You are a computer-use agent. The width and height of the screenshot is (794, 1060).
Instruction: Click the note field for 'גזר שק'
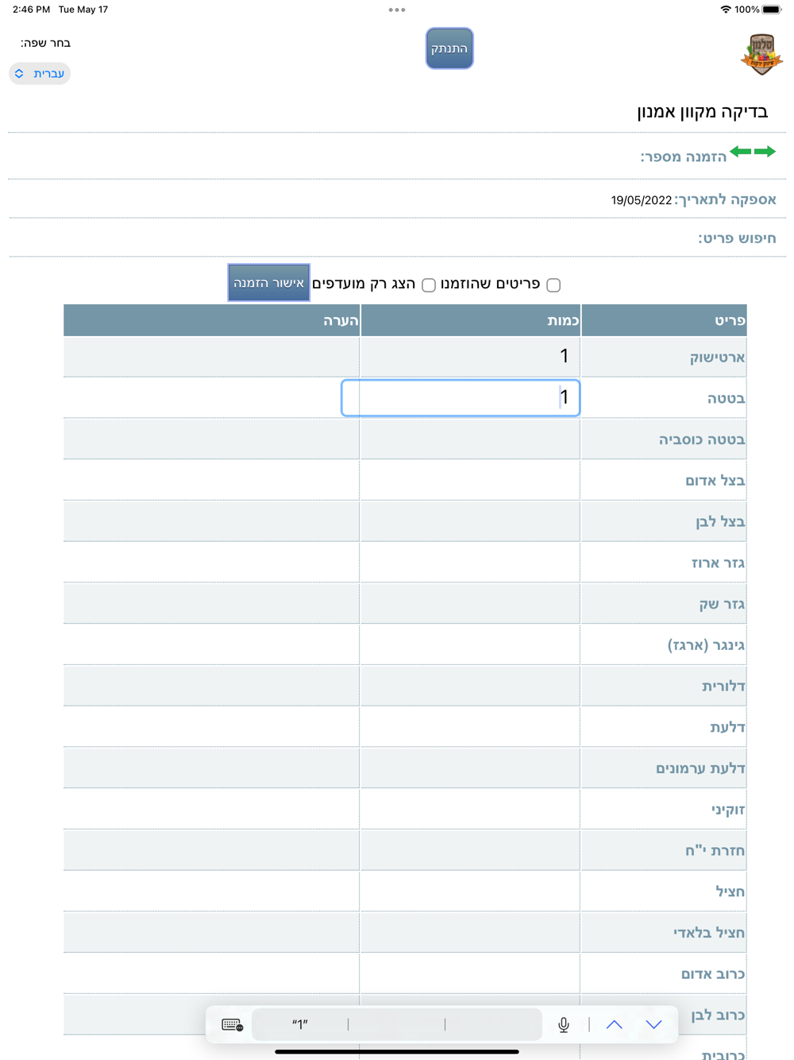(212, 604)
